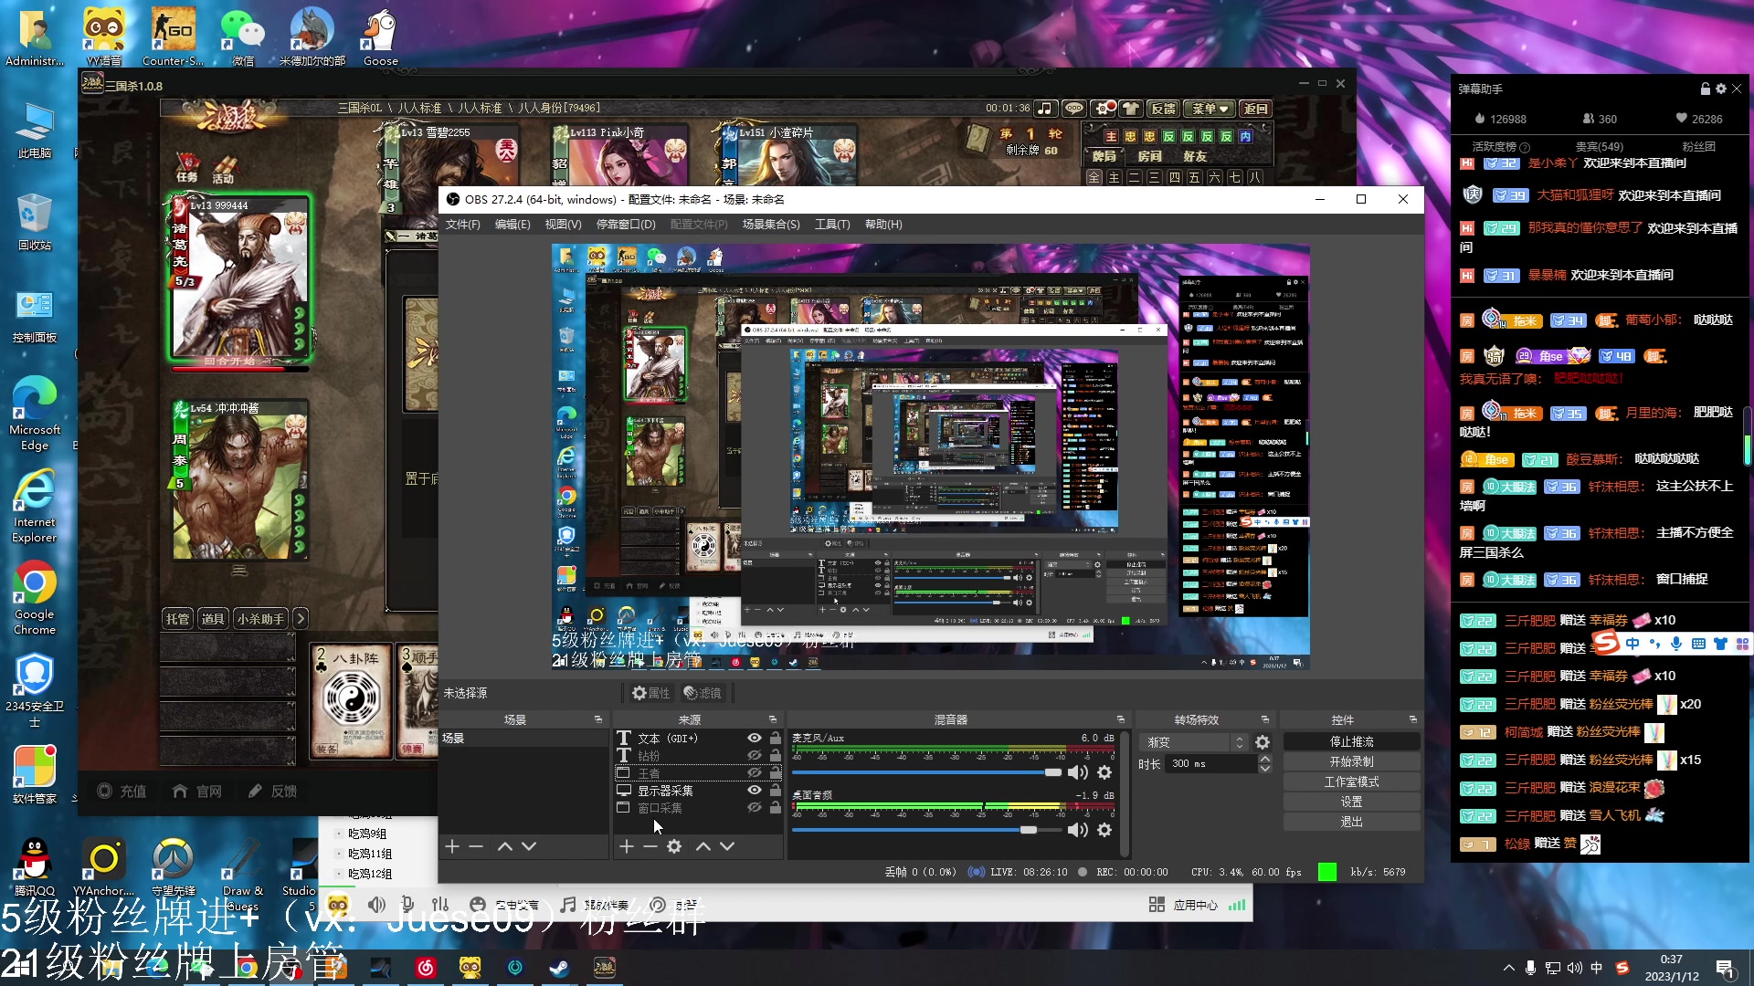This screenshot has width=1754, height=986.
Task: Move scene down in scenes list
Action: coord(529,846)
